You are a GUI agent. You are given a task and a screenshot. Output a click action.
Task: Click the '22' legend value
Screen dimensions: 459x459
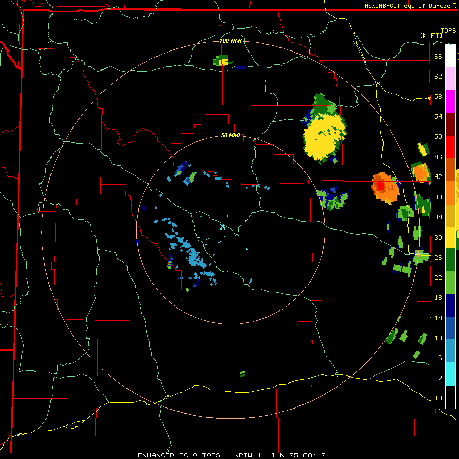tap(438, 277)
